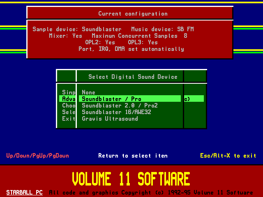
Task: Click the OPL3: Yes status
Action: pos(143,42)
